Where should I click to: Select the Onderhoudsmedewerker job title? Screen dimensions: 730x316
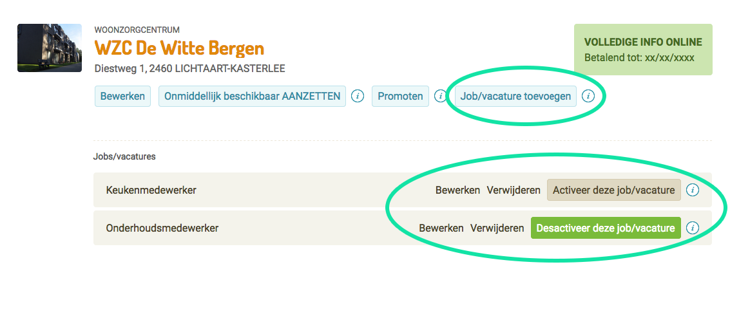point(162,228)
